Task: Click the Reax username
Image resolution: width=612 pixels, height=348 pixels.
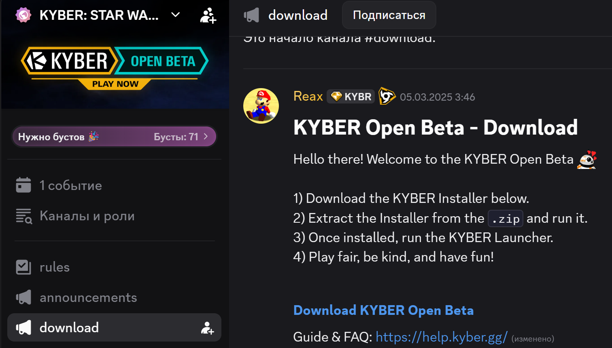Action: pos(308,97)
